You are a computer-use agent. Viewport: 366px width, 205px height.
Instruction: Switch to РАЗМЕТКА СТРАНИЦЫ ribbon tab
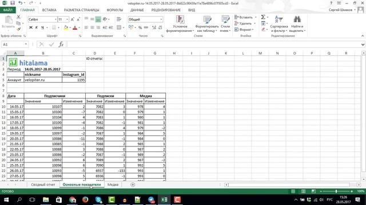81,10
